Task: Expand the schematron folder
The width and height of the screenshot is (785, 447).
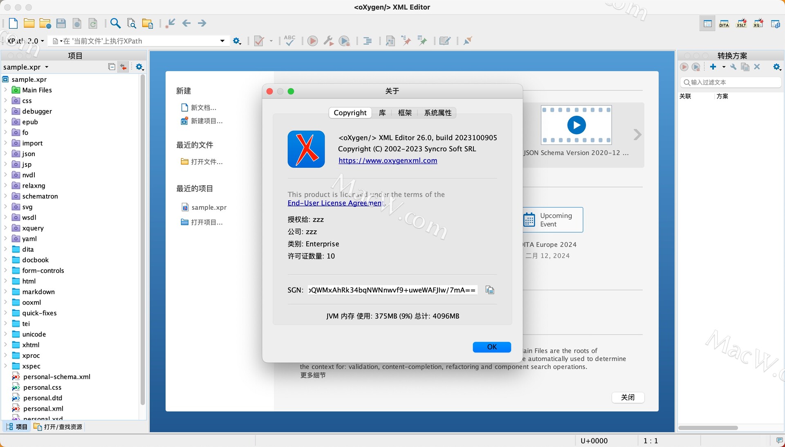Action: [5, 196]
